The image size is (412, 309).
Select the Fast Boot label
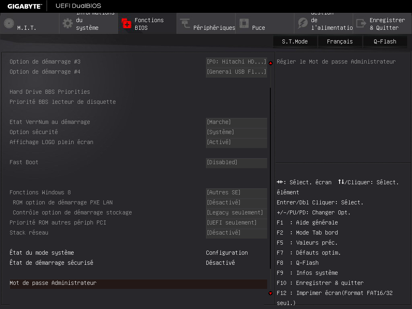pos(24,163)
